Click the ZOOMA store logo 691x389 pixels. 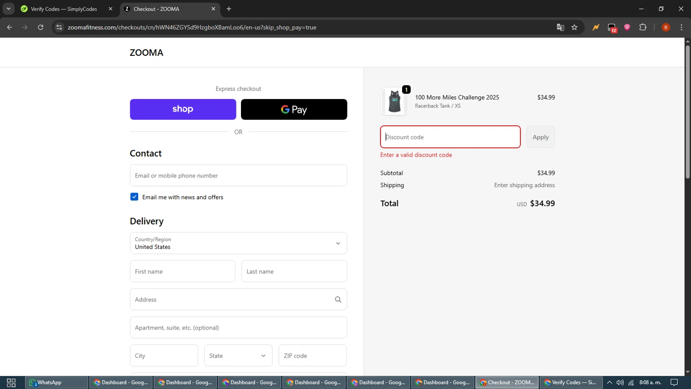[x=146, y=53]
